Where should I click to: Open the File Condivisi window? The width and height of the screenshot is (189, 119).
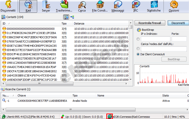click(x=100, y=6)
